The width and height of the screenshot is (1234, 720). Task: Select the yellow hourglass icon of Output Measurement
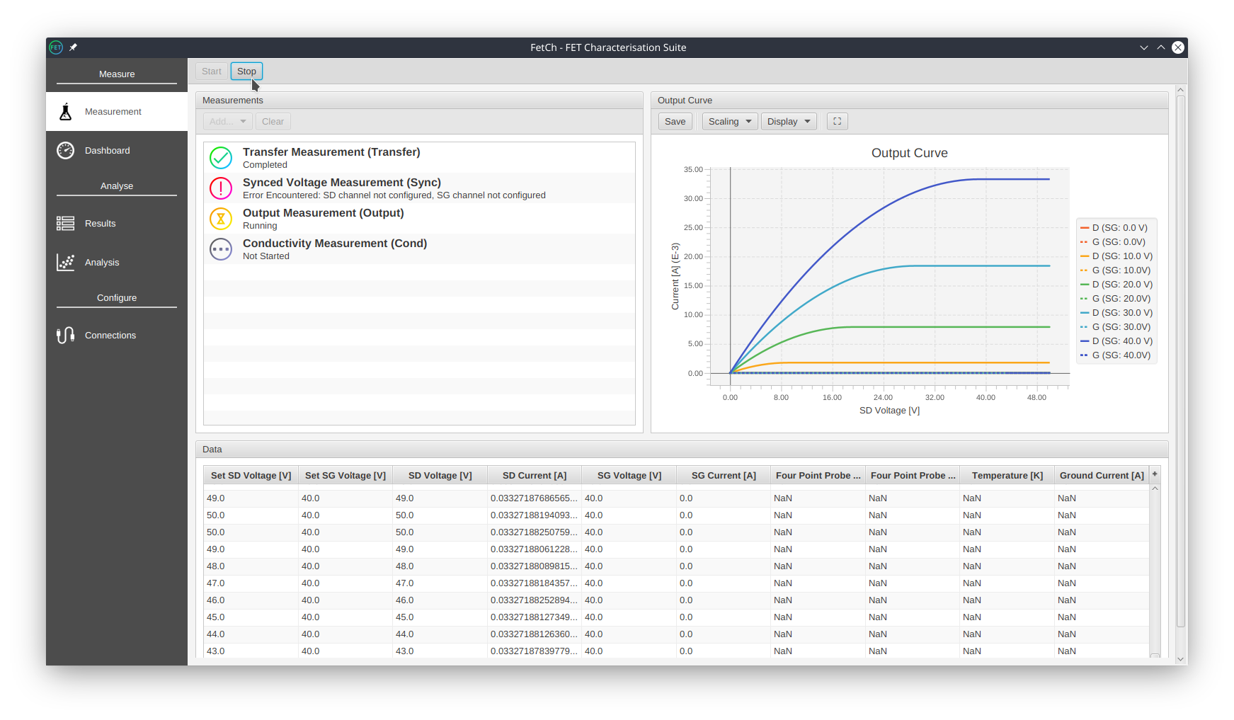coord(221,219)
